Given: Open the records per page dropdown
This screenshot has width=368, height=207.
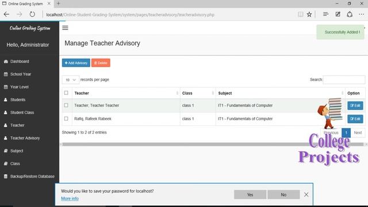Looking at the screenshot, I should 71,80.
